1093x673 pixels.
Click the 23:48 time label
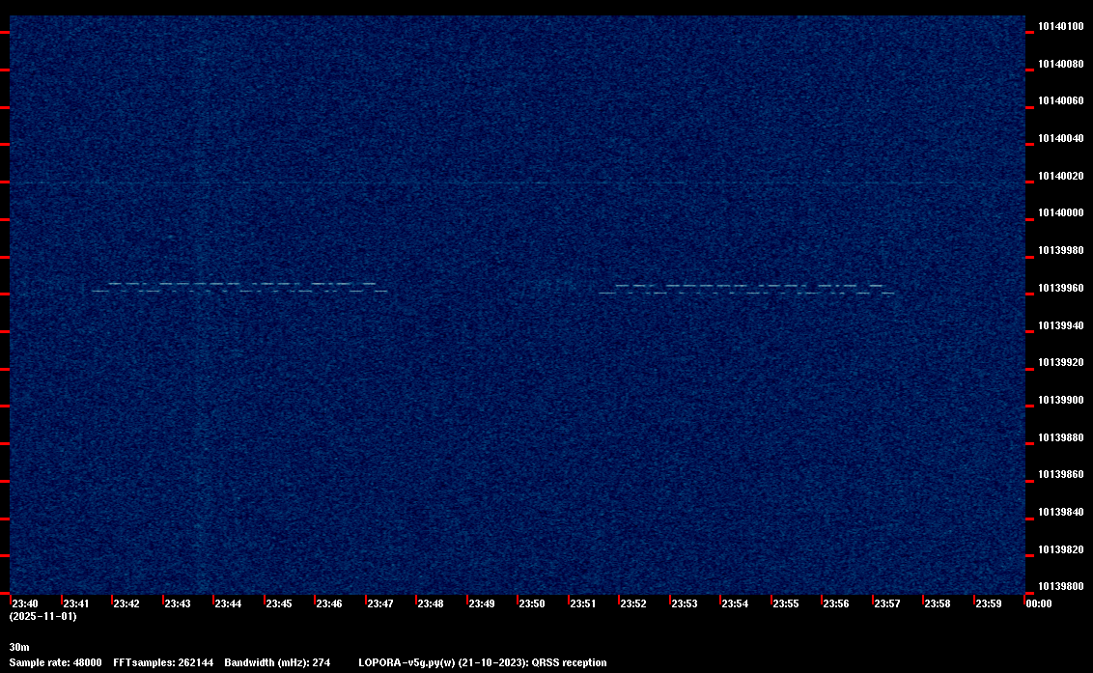430,603
